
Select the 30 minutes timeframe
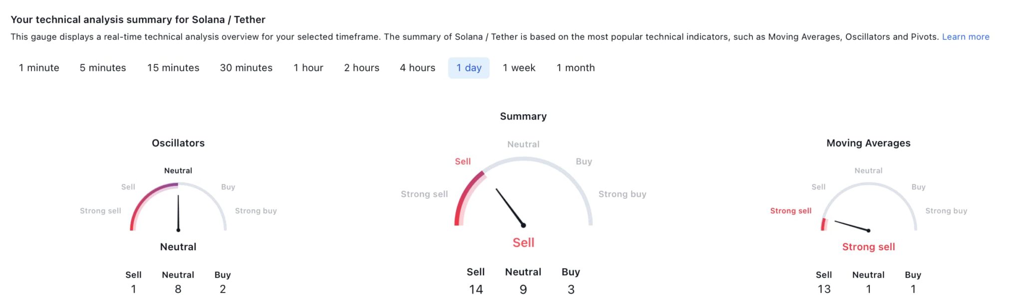point(246,68)
